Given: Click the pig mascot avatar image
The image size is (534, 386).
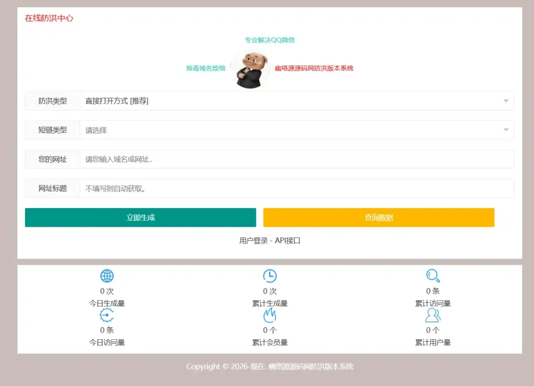Looking at the screenshot, I should pos(250,69).
